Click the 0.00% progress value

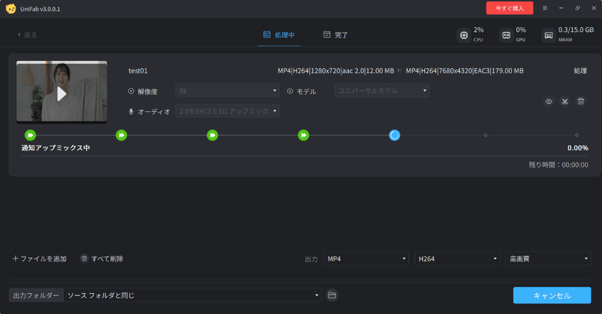578,148
